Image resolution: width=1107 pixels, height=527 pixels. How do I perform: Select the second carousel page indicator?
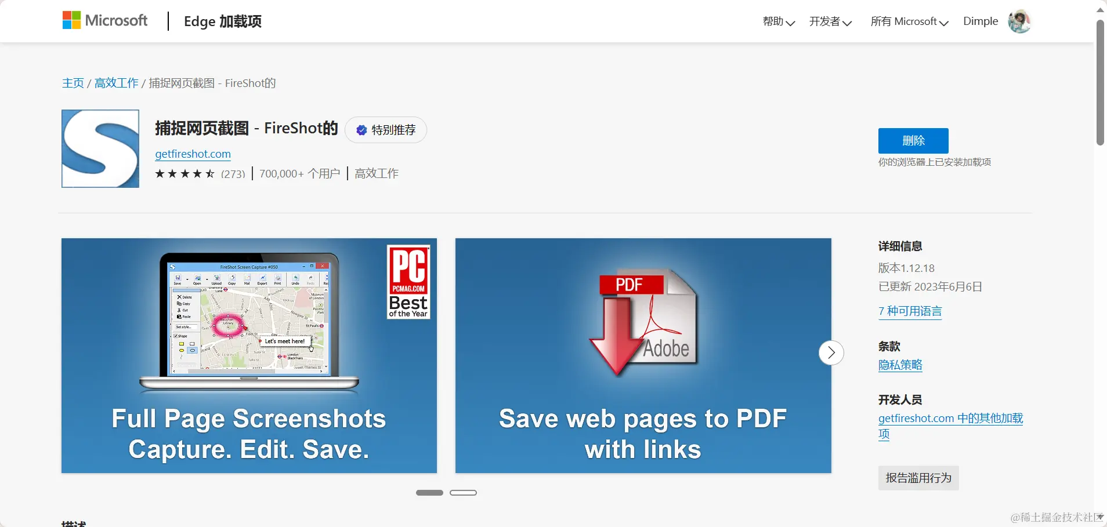point(463,493)
